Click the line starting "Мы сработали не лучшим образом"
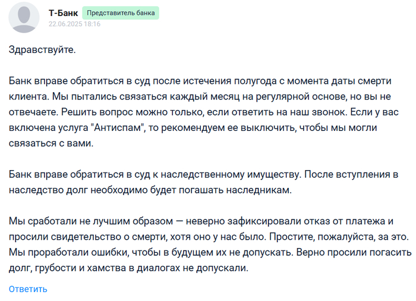 pyautogui.click(x=201, y=221)
